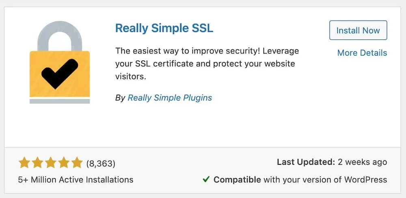This screenshot has width=406, height=198.
Task: Click the gray shackle of the padlock
Action: [x=60, y=36]
